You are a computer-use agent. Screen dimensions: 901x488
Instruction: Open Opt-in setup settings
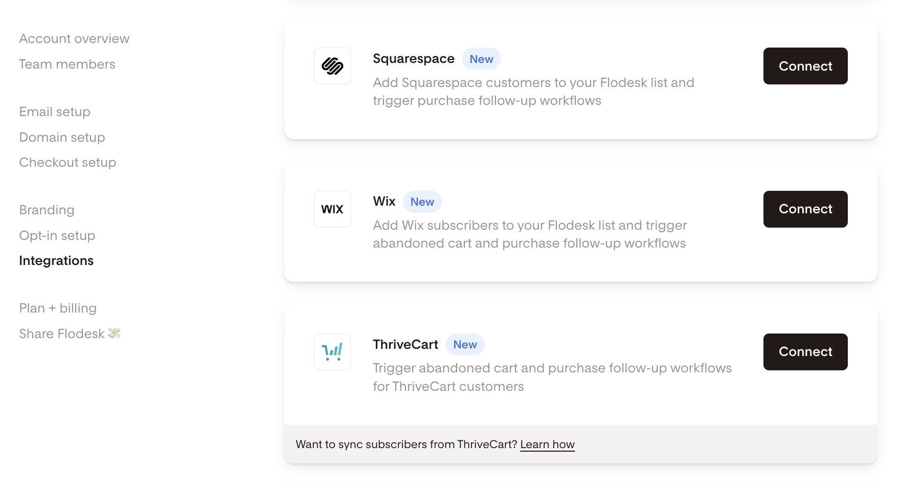point(57,236)
